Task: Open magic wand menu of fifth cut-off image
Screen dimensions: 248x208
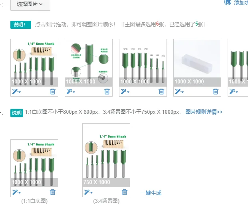Action: (x=232, y=91)
